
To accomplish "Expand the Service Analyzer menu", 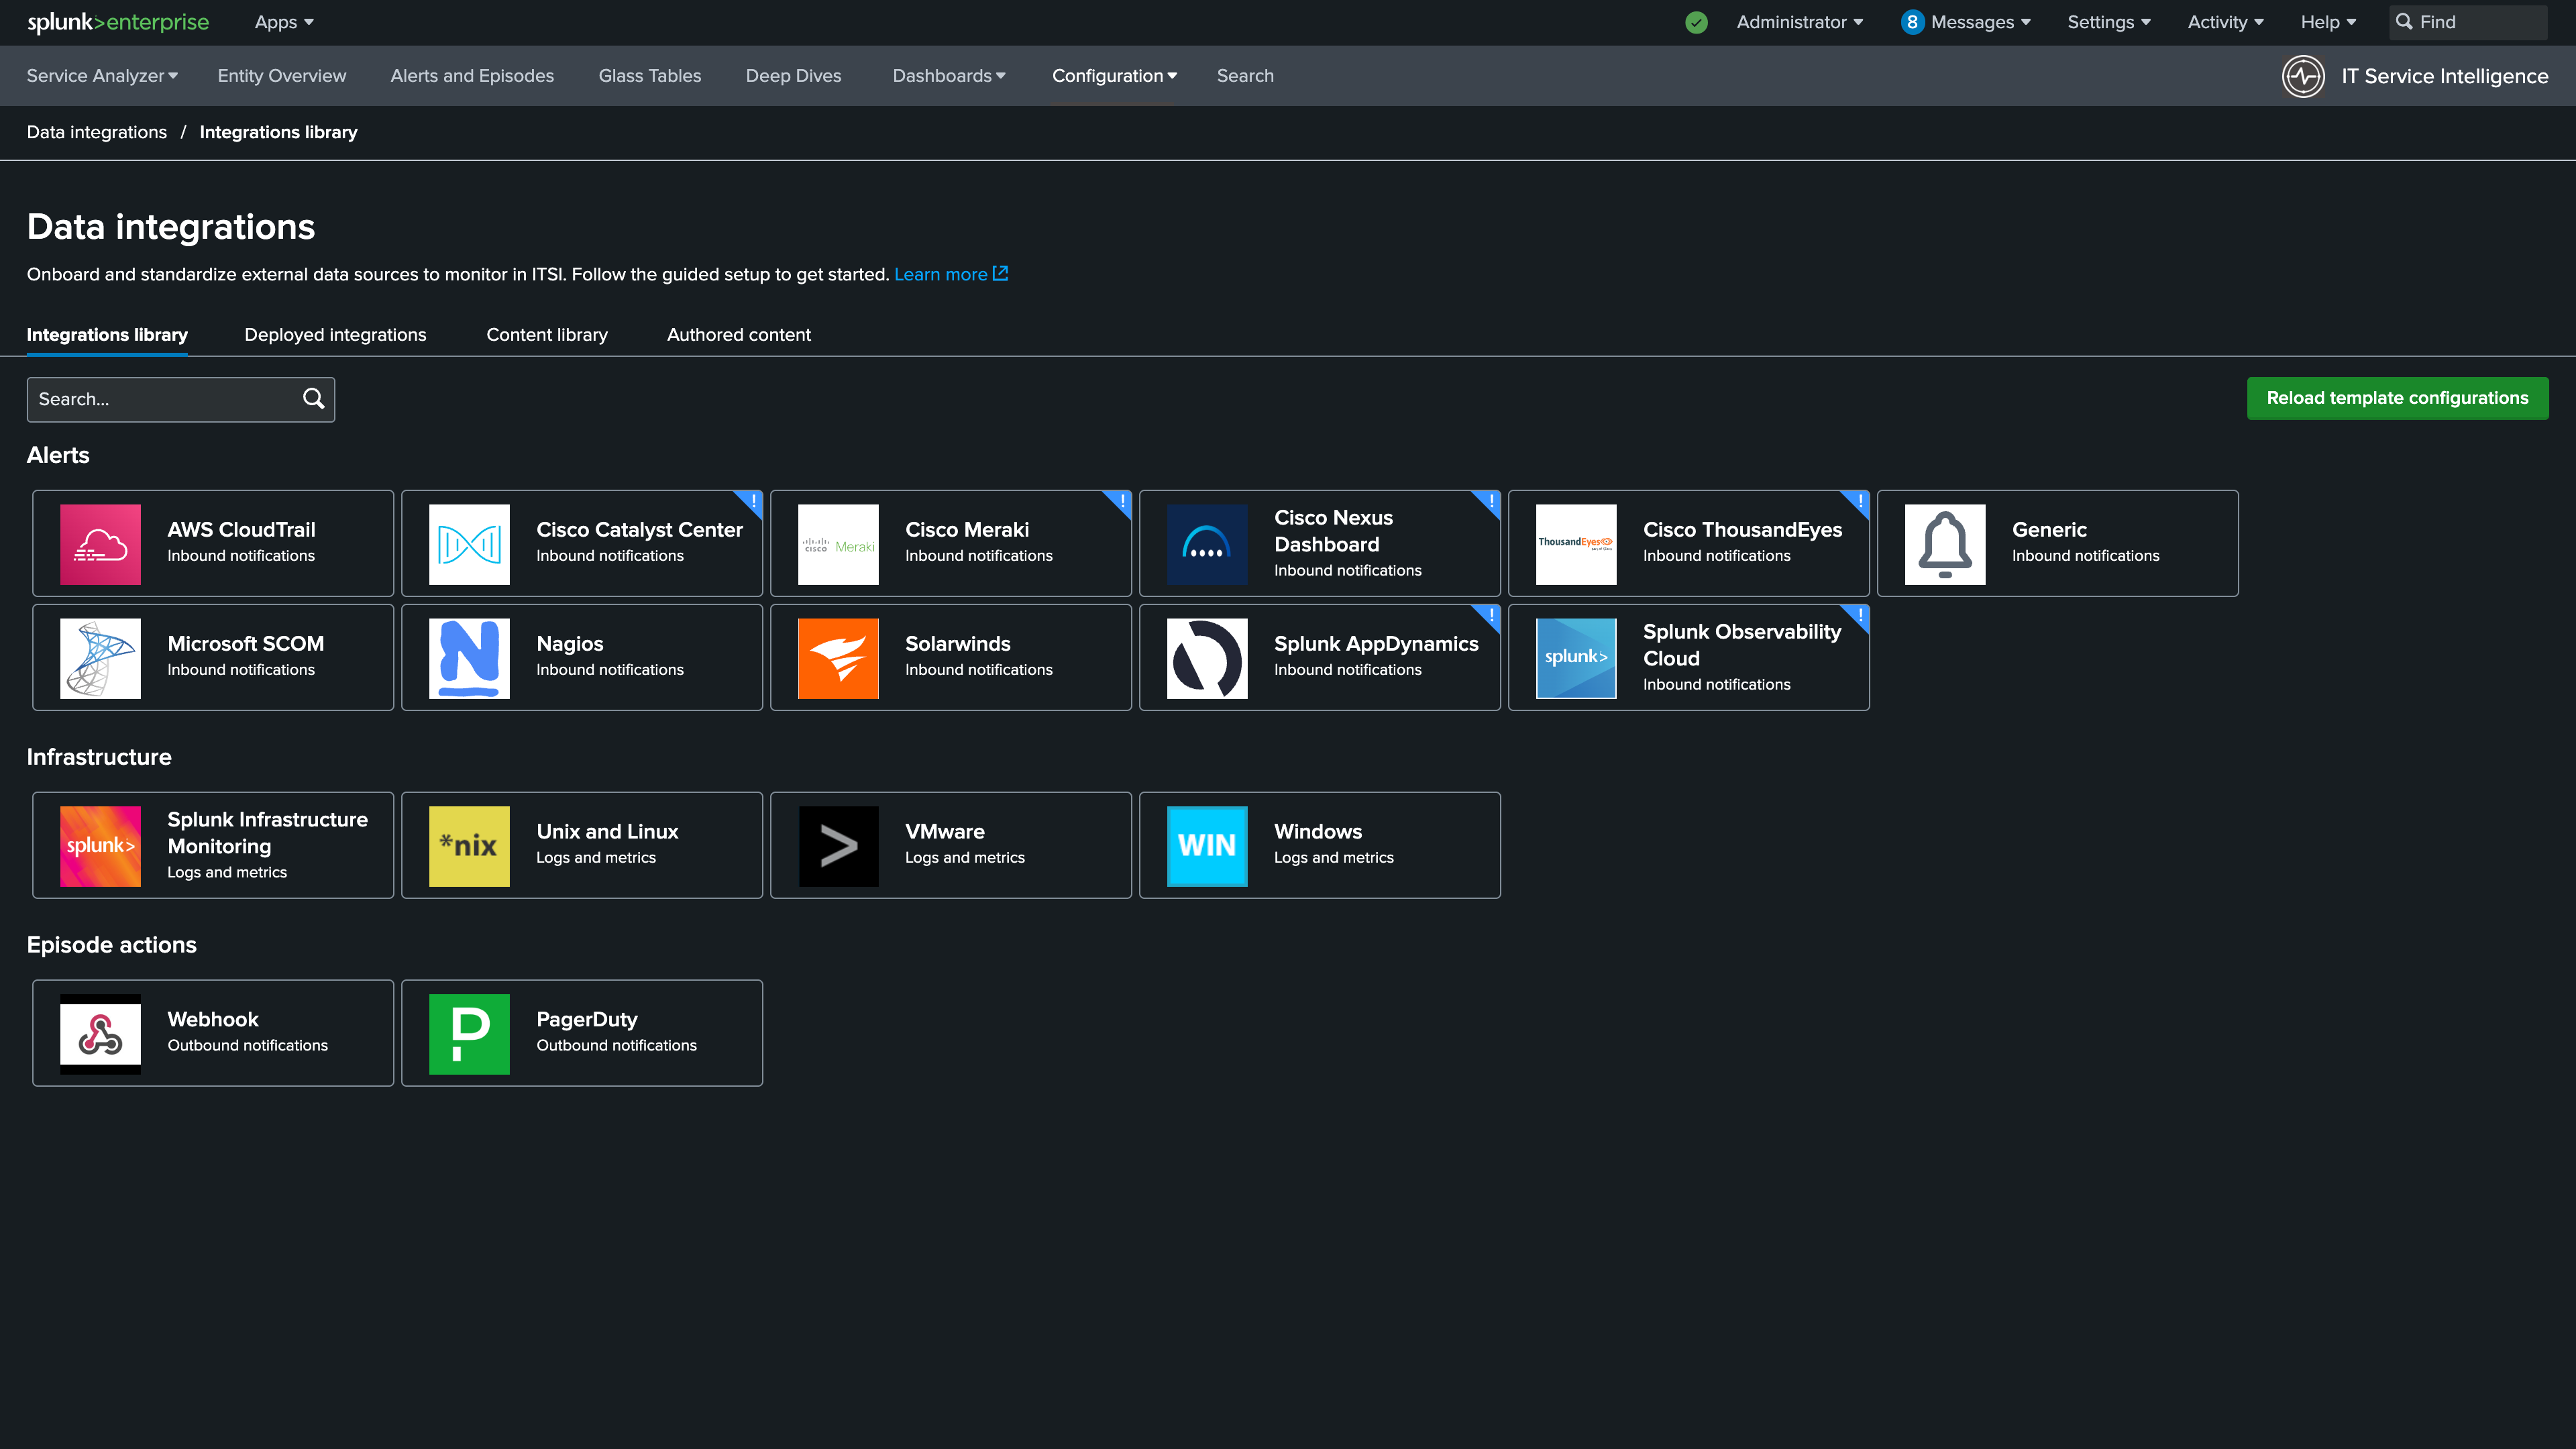I will pyautogui.click(x=102, y=76).
